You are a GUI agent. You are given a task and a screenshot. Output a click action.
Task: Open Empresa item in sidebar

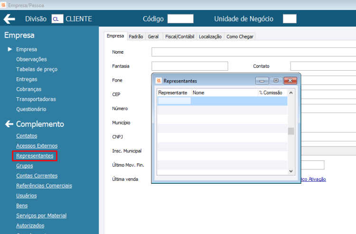tap(27, 49)
